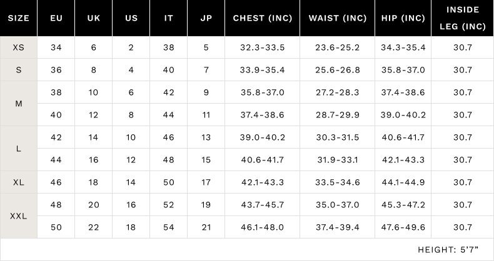Click the JP column header
Viewport: 494px width, 261px height.
coord(206,18)
